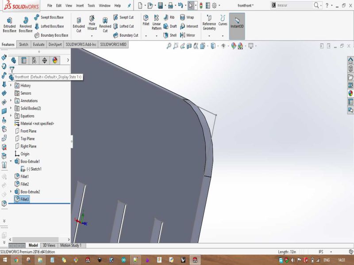
Task: Activate the Extruded Cut tool
Action: (x=79, y=25)
